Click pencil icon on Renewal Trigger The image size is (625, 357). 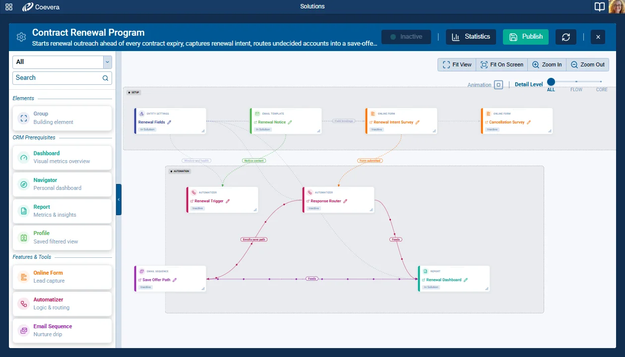(228, 201)
